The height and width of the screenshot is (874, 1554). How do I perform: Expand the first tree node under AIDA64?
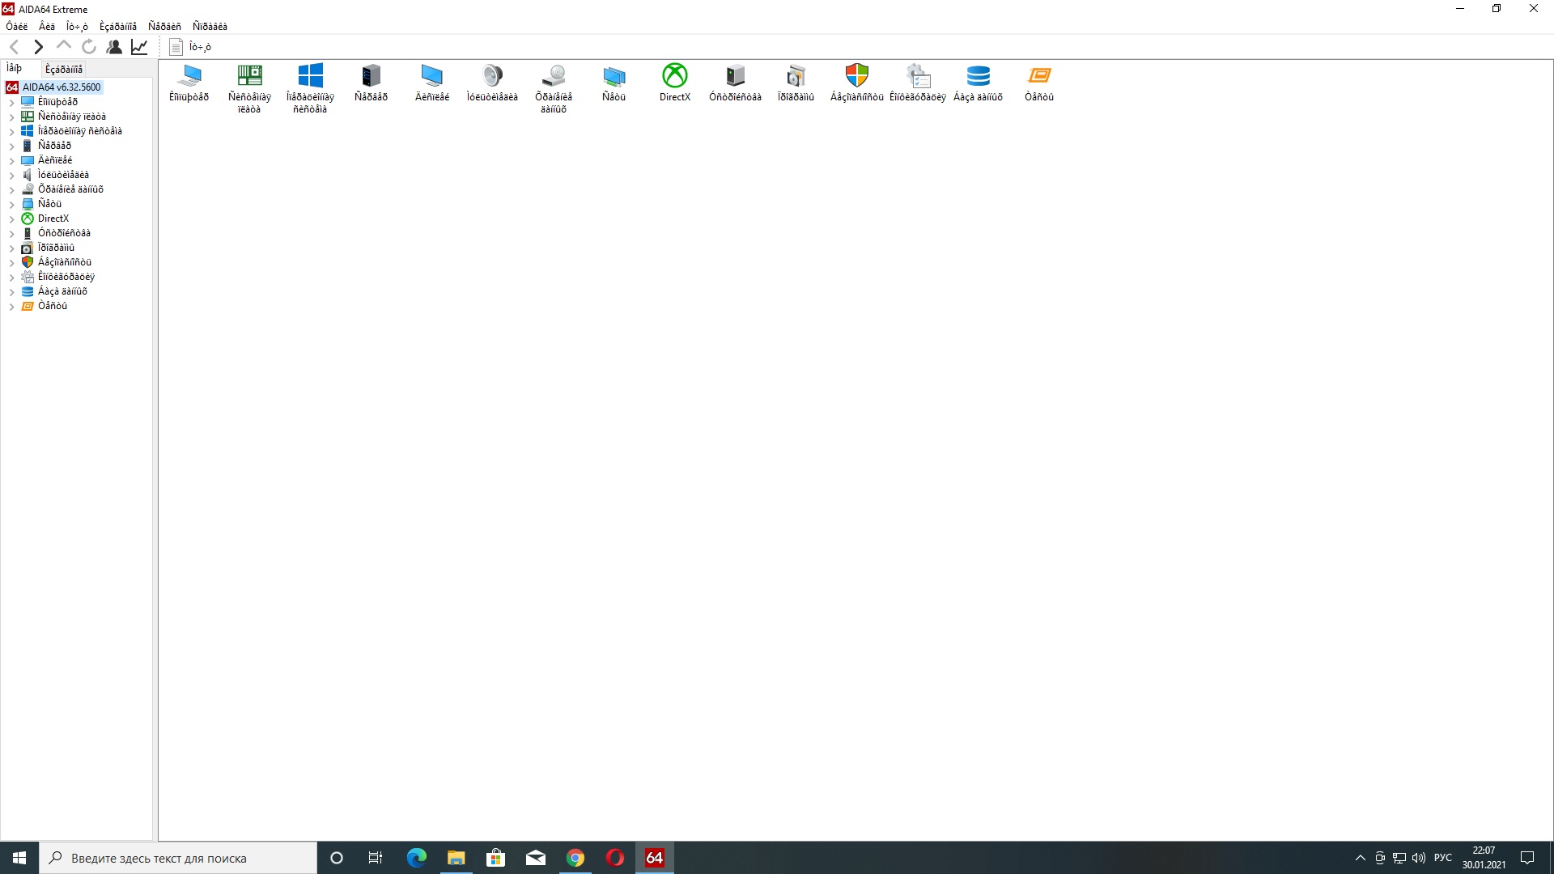pyautogui.click(x=11, y=103)
